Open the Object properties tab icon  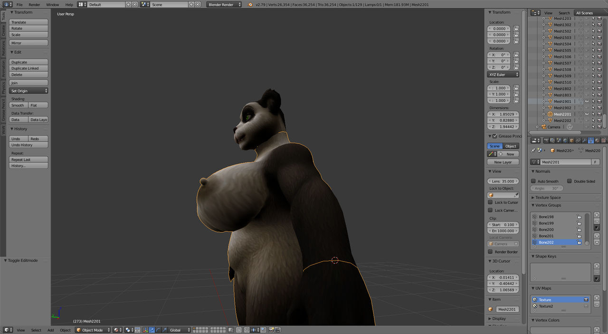pos(572,140)
